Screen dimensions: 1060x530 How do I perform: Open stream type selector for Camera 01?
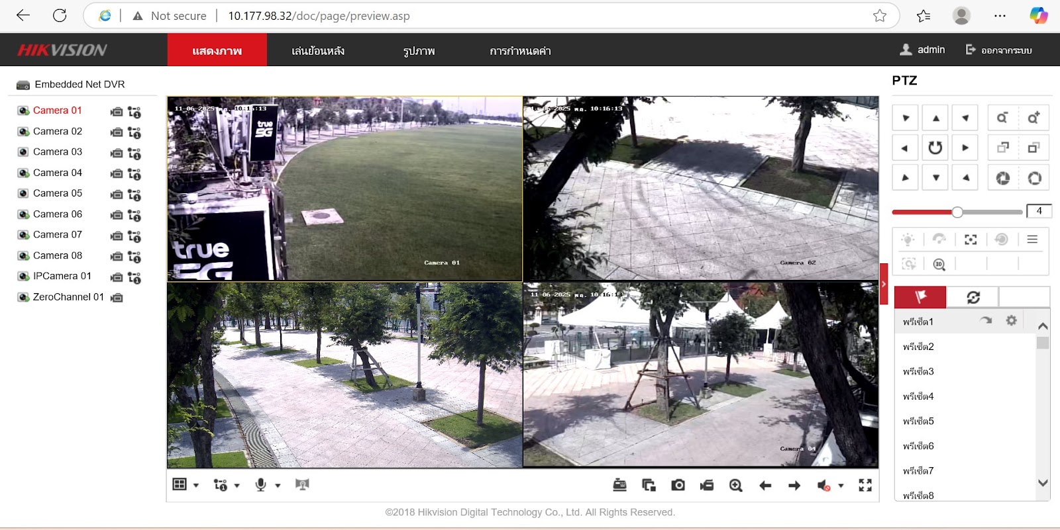tap(134, 112)
